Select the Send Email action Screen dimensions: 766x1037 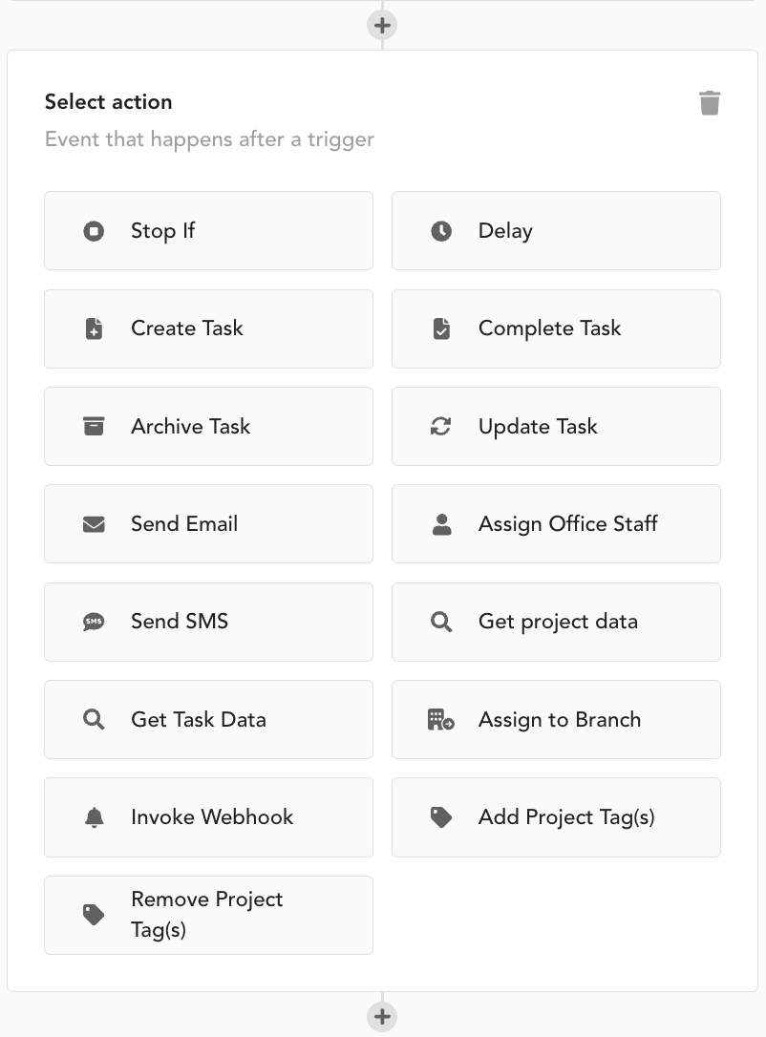point(208,523)
